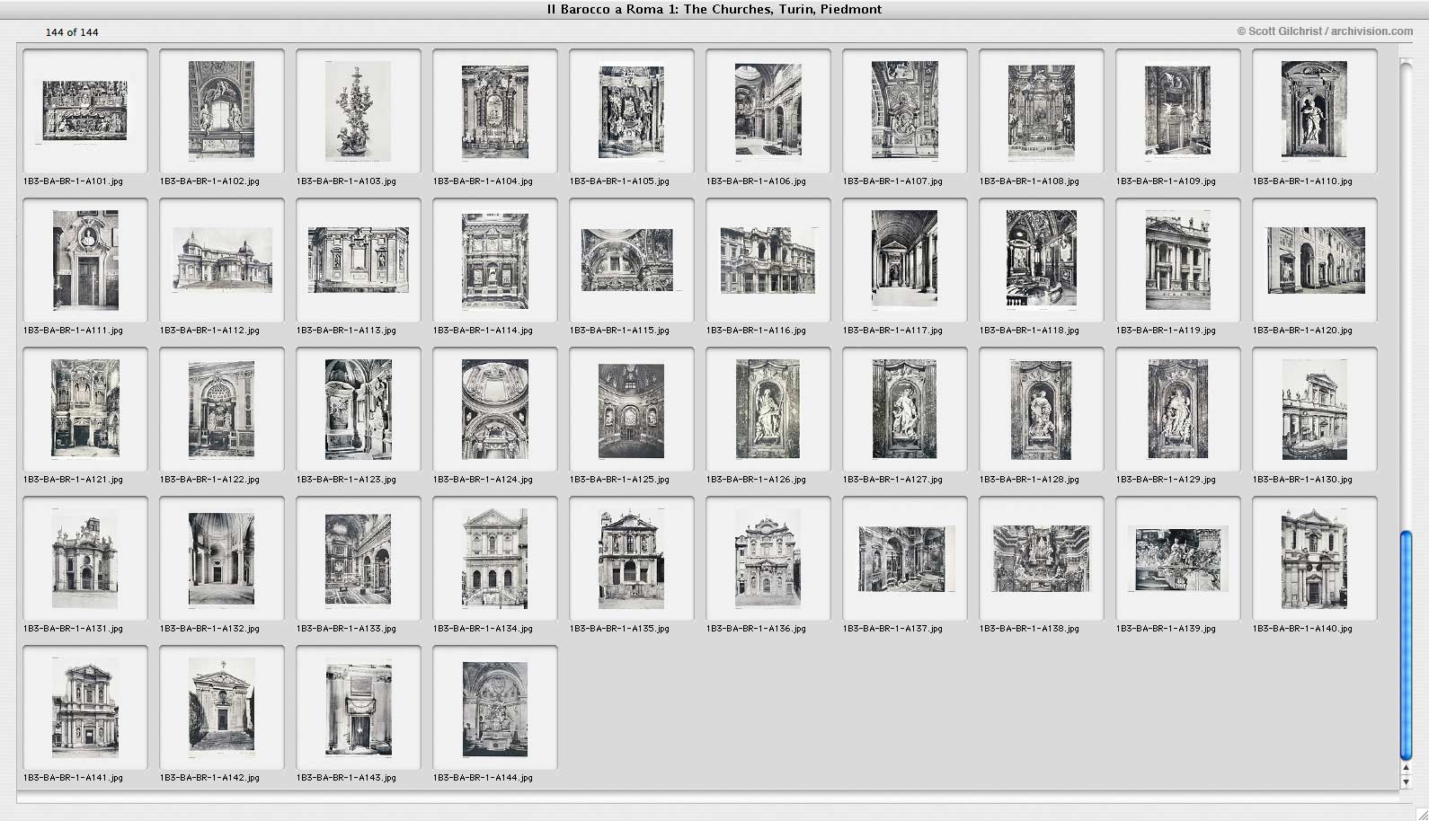The image size is (1429, 821).
Task: Select thumbnail 1B3-BA-BR-1-A139.jpg
Action: tap(1178, 558)
